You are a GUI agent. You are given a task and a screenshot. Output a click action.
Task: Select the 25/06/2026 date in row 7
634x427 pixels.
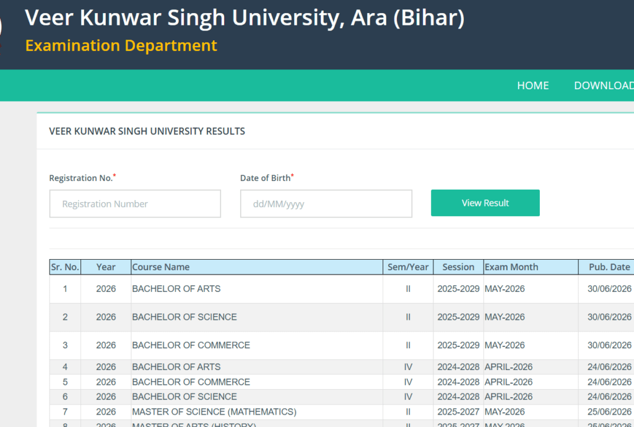coord(609,412)
